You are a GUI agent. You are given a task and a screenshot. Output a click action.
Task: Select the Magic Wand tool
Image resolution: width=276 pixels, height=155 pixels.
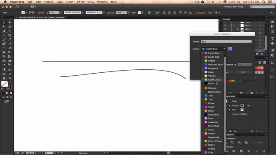tap(4, 27)
